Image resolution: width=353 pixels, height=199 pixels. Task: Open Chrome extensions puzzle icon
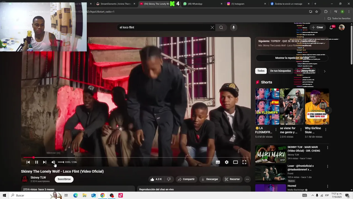click(x=326, y=12)
